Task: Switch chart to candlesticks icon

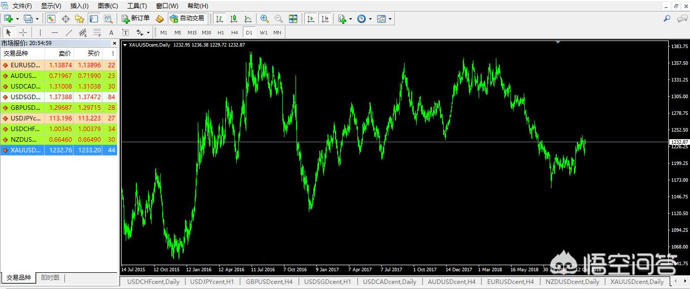Action: pos(234,19)
